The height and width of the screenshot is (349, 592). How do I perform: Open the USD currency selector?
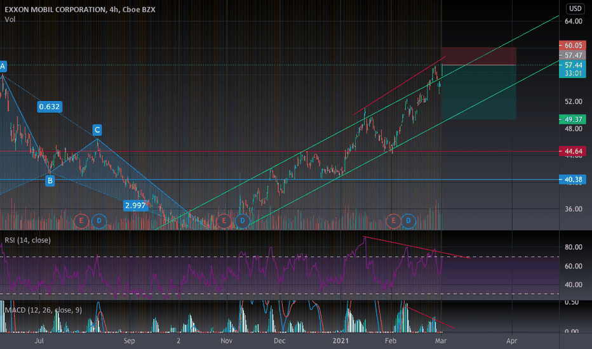coord(575,8)
